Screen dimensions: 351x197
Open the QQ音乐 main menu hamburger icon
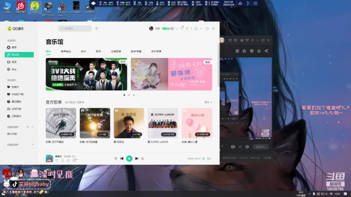point(187,28)
